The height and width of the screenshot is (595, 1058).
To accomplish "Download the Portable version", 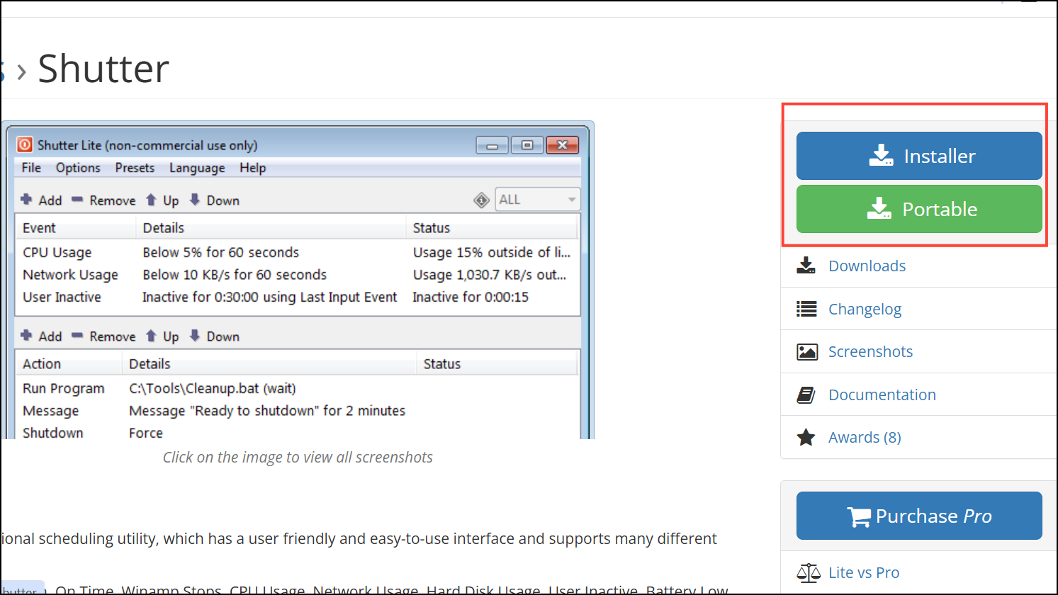I will [919, 209].
